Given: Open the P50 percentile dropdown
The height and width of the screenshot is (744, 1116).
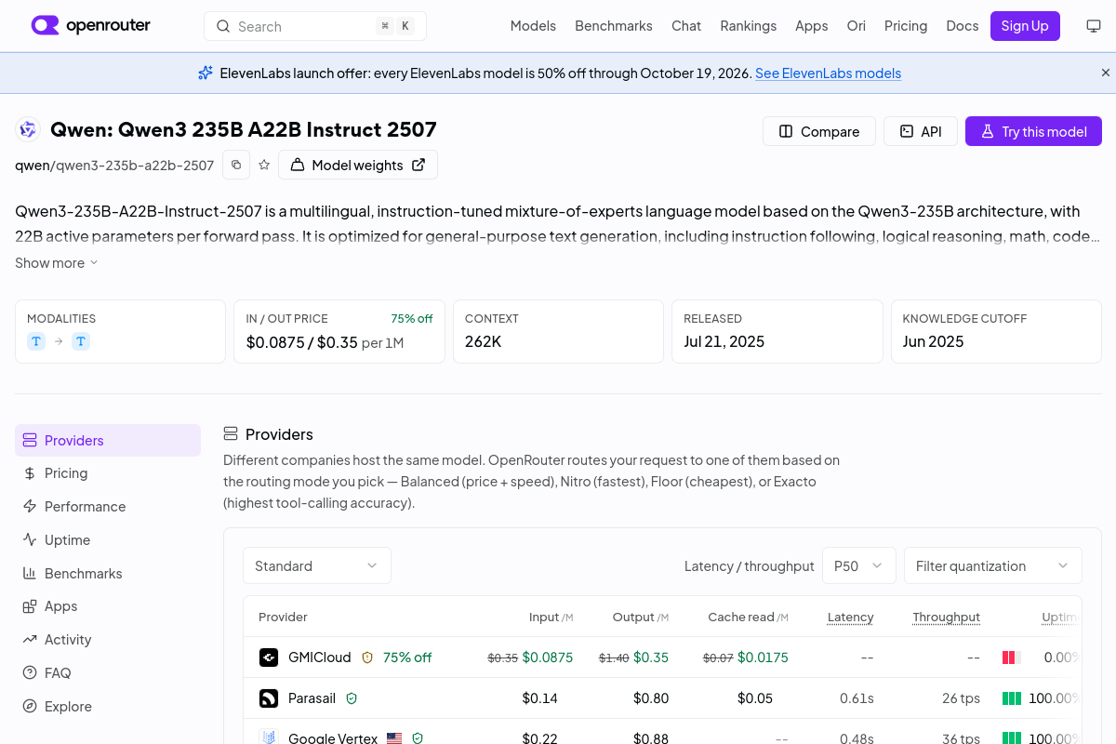Looking at the screenshot, I should point(859,565).
